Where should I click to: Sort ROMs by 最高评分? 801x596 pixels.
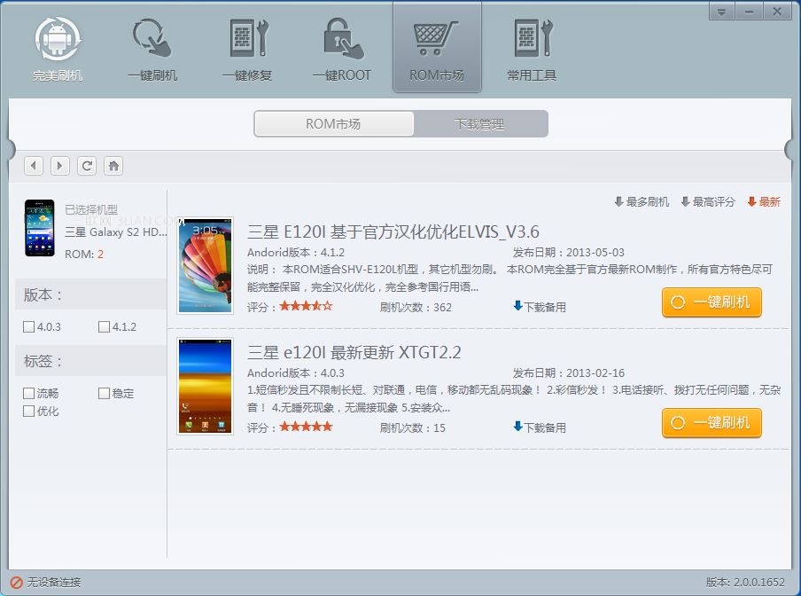pyautogui.click(x=708, y=202)
